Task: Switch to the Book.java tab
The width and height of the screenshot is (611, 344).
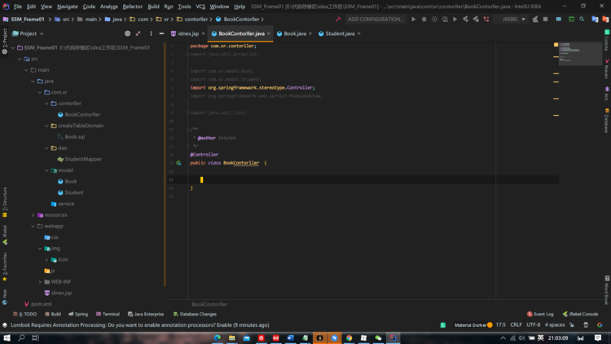Action: 295,33
